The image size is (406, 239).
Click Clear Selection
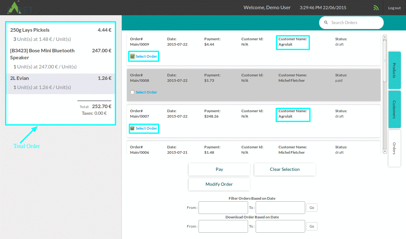pos(285,169)
